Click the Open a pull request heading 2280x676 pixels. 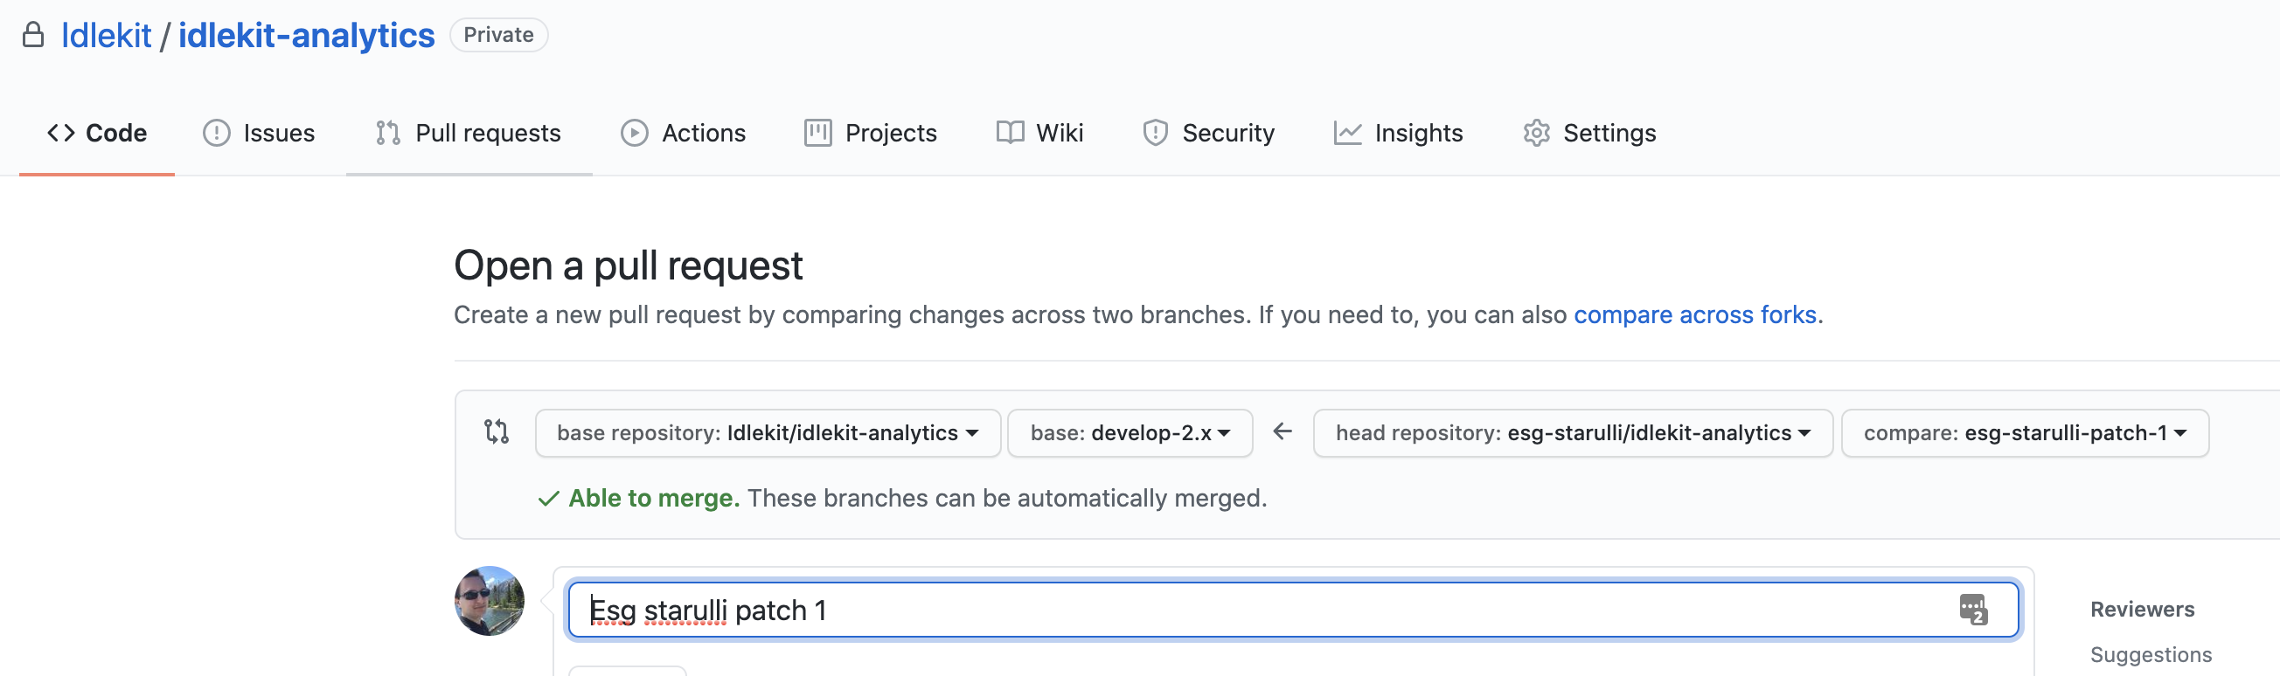click(x=629, y=266)
